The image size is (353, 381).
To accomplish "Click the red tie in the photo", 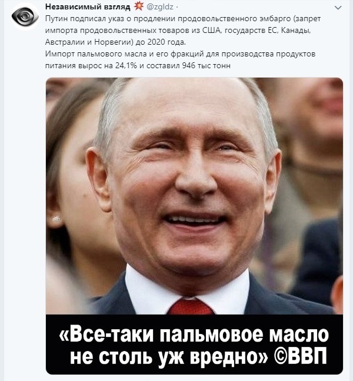I will click(x=191, y=307).
